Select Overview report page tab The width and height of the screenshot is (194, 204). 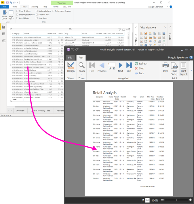(x=20, y=111)
